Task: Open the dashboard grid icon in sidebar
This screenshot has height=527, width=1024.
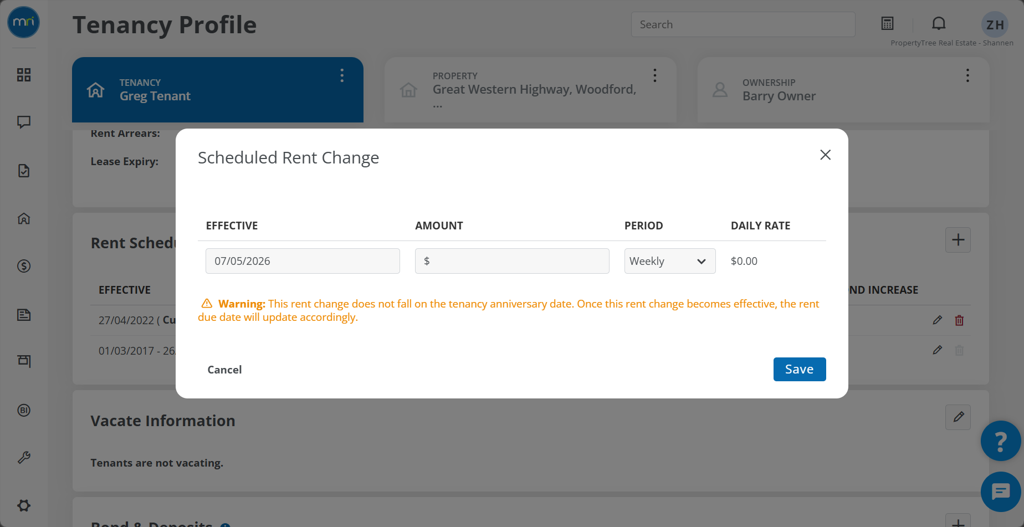Action: pyautogui.click(x=24, y=75)
